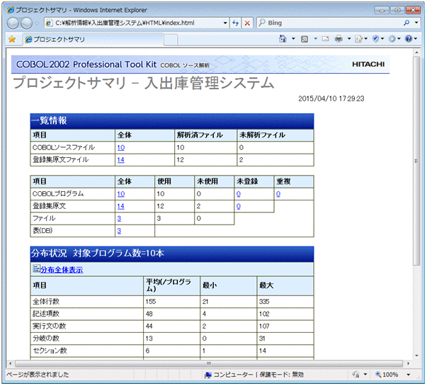427x386 pixels.
Task: Click the red Stop loading icon
Action: (x=247, y=23)
